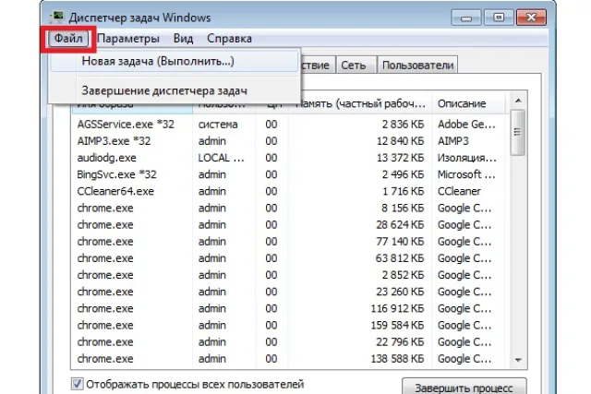Open the Файл menu

click(x=68, y=39)
